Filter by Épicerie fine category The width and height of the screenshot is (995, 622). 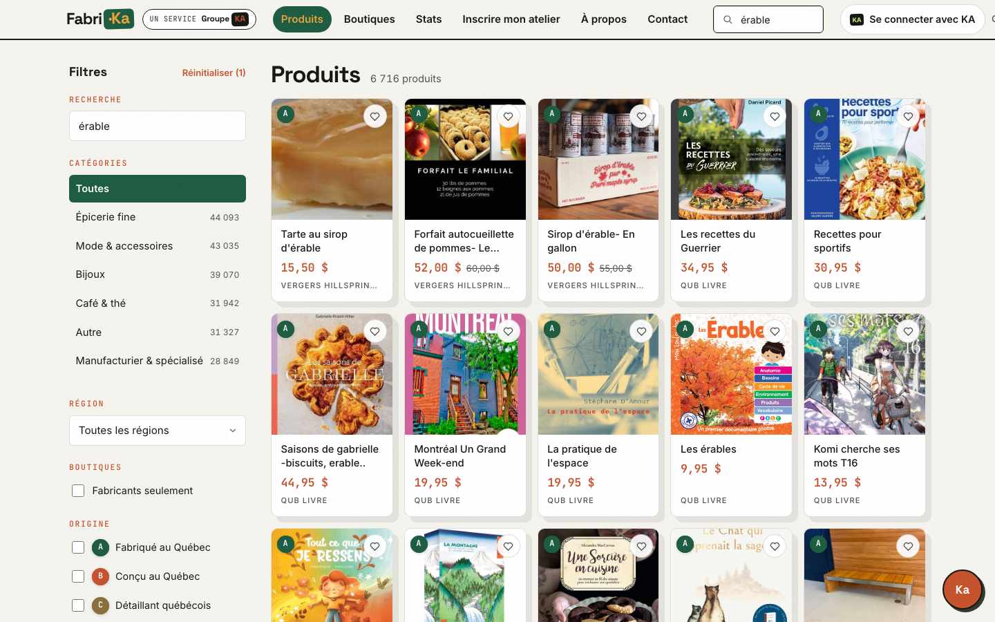[158, 217]
